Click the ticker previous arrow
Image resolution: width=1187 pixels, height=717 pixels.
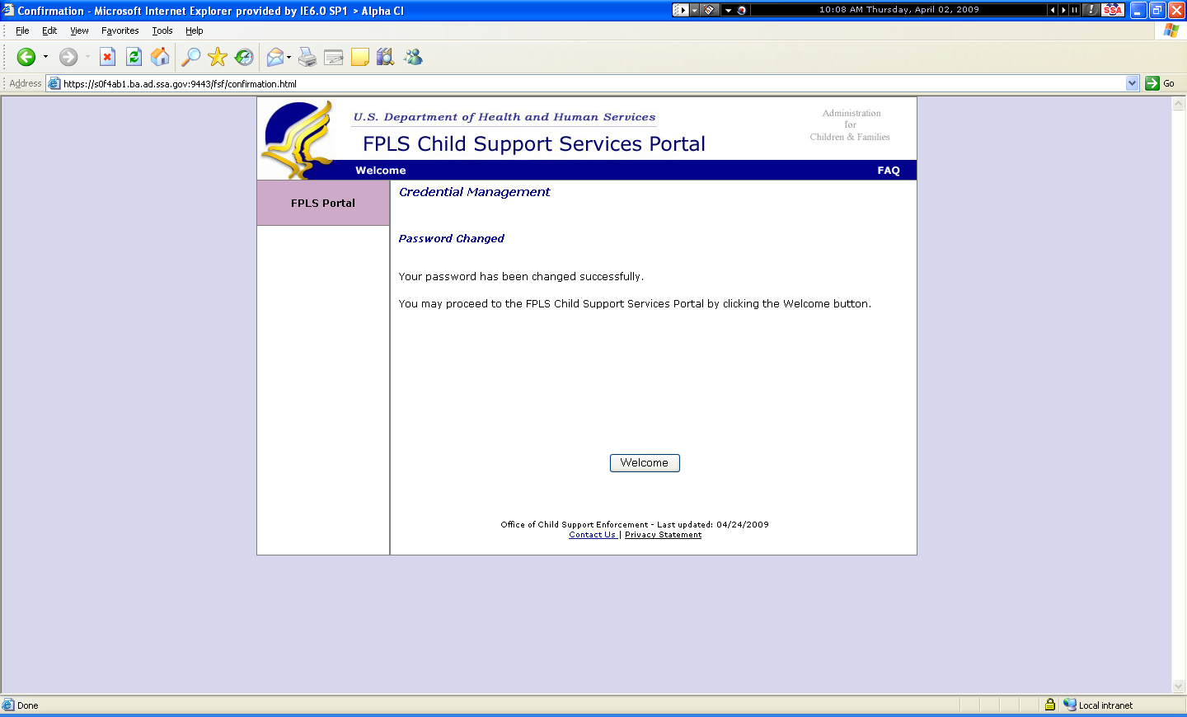pos(1053,10)
